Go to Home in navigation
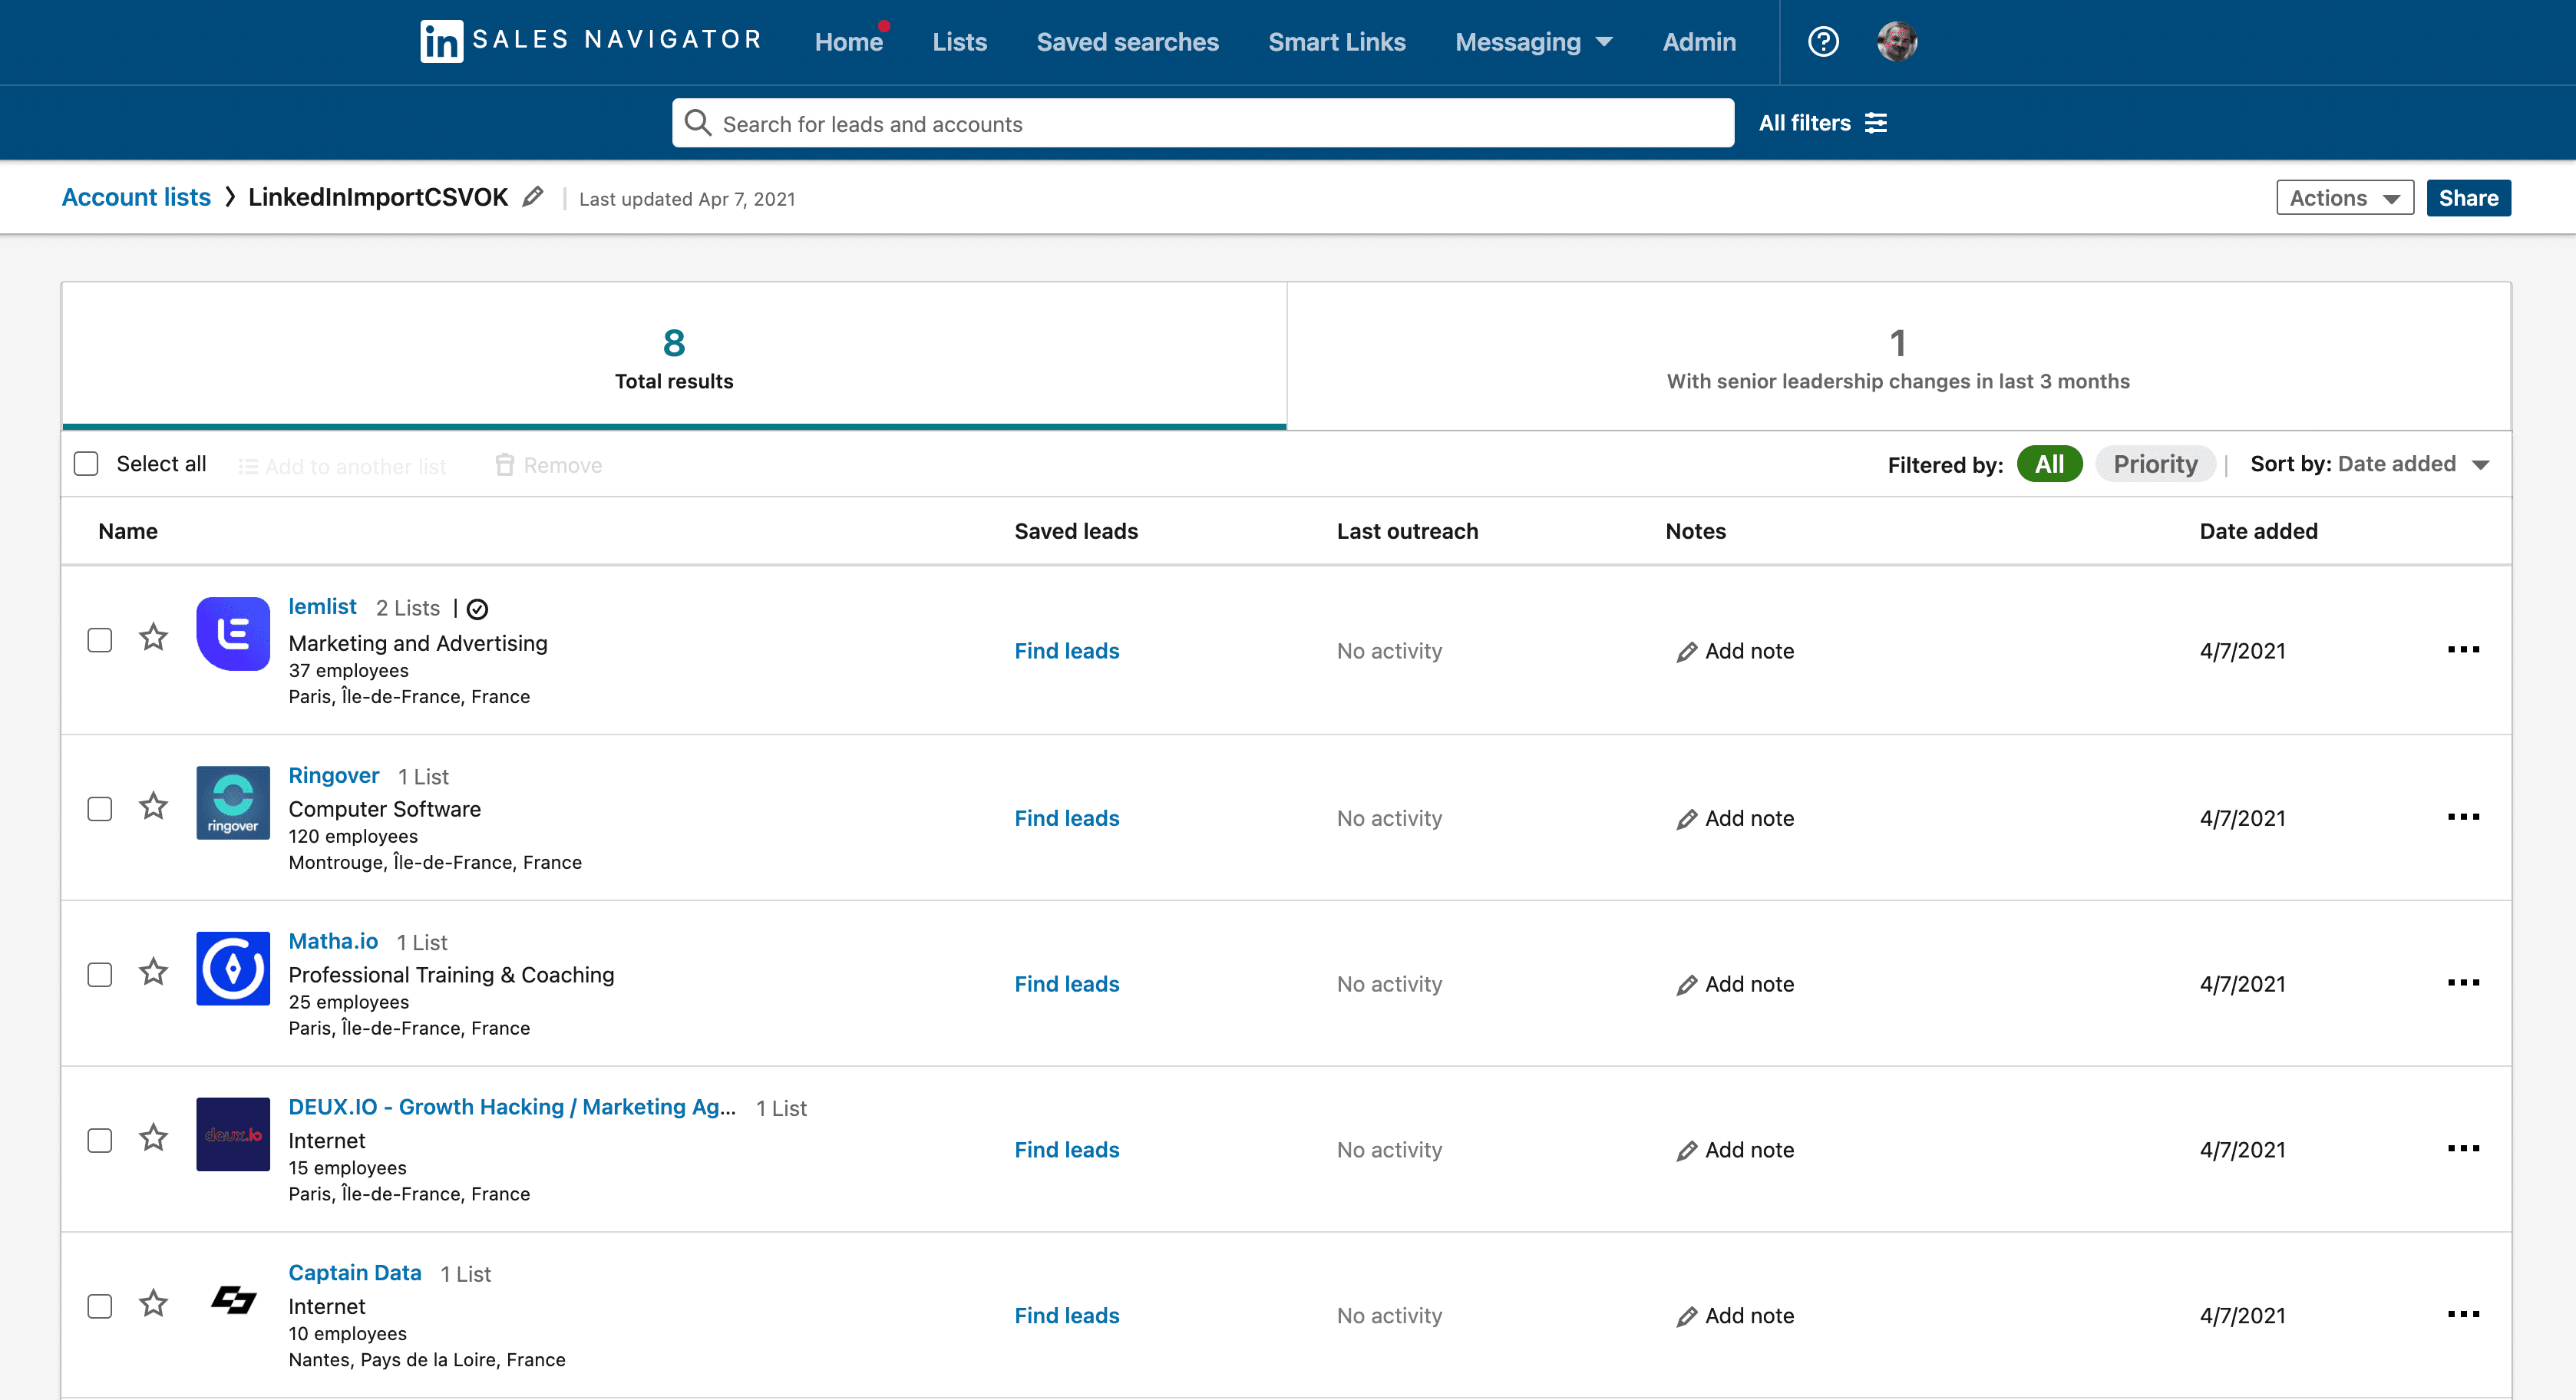Viewport: 2576px width, 1400px height. pyautogui.click(x=849, y=42)
